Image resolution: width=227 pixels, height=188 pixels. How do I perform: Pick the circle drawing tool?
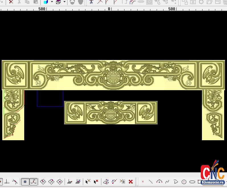coord(184,181)
